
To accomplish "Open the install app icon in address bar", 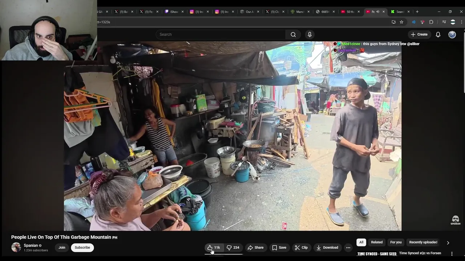I will tap(393, 22).
